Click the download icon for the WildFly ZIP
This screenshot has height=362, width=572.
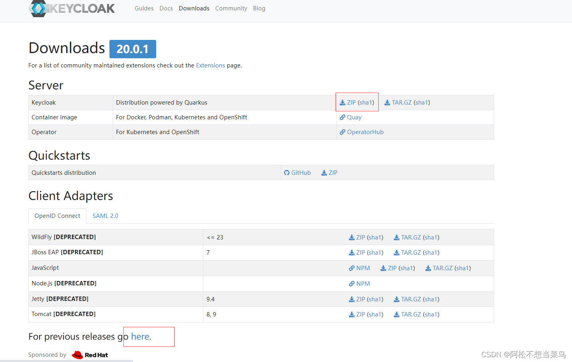pyautogui.click(x=352, y=237)
